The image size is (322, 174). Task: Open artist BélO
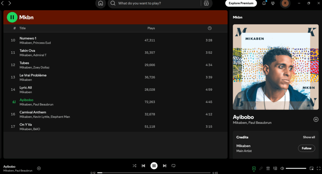(36, 129)
